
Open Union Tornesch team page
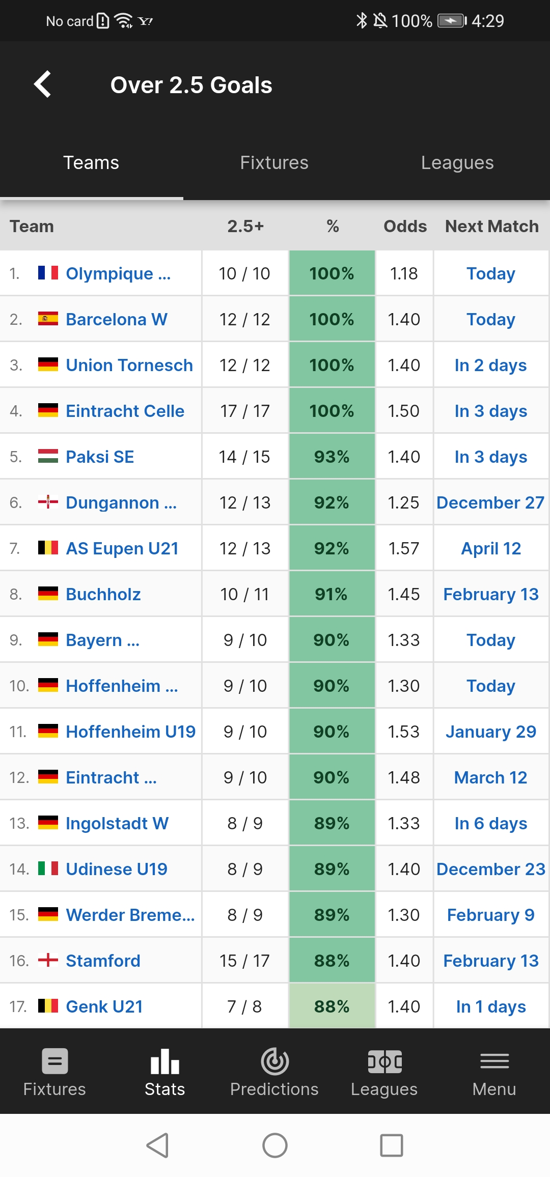coord(129,365)
